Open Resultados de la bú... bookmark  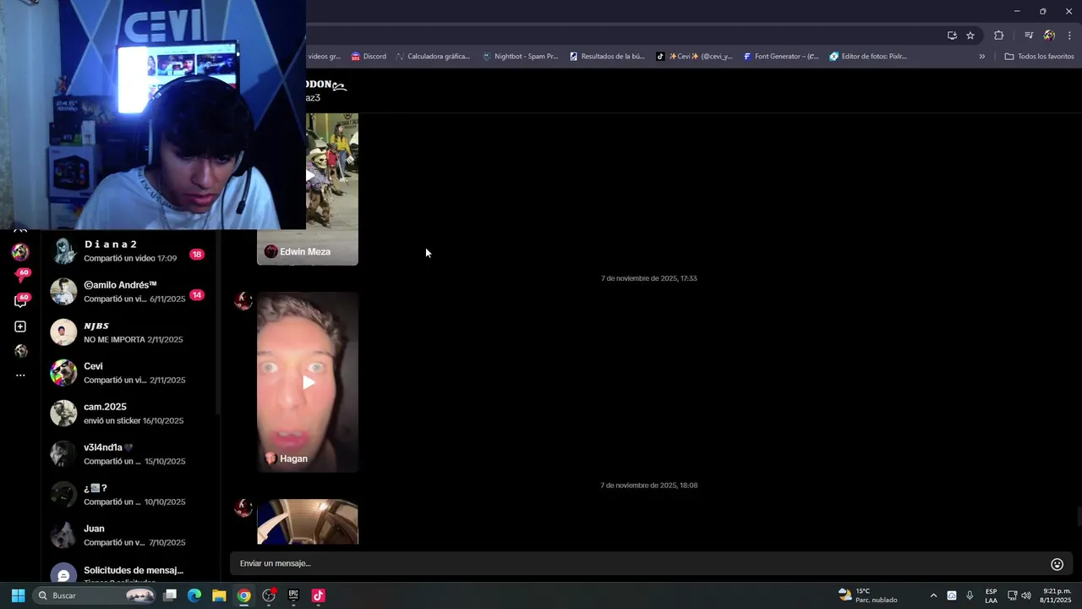pyautogui.click(x=607, y=57)
